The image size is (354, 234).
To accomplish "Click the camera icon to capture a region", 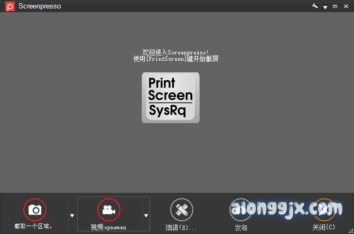I will (x=35, y=210).
